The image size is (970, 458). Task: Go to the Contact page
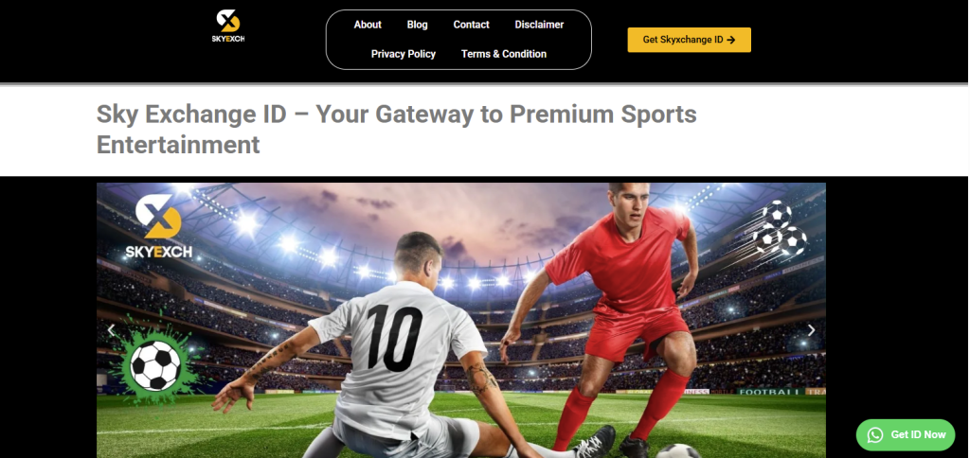(x=471, y=25)
